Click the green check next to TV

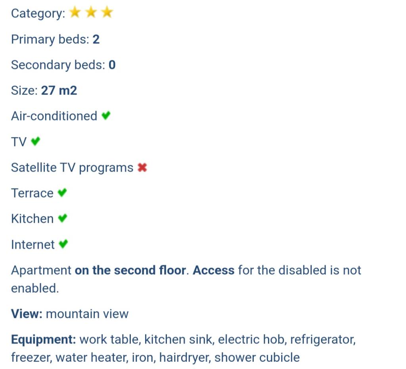pyautogui.click(x=35, y=141)
